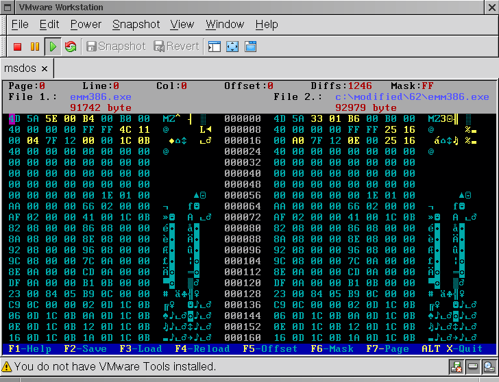The height and width of the screenshot is (382, 499).
Task: Click offset label 000000
Action: coord(243,118)
